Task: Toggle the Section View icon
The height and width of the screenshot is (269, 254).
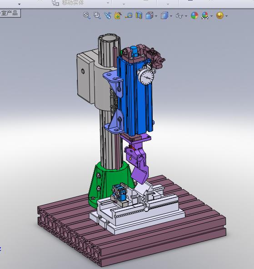Action: coord(139,15)
